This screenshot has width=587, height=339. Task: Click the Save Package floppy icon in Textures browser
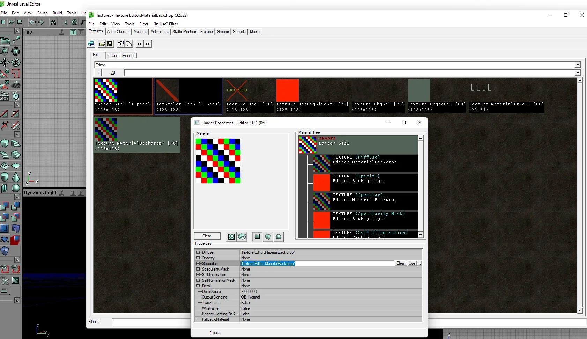pyautogui.click(x=110, y=44)
